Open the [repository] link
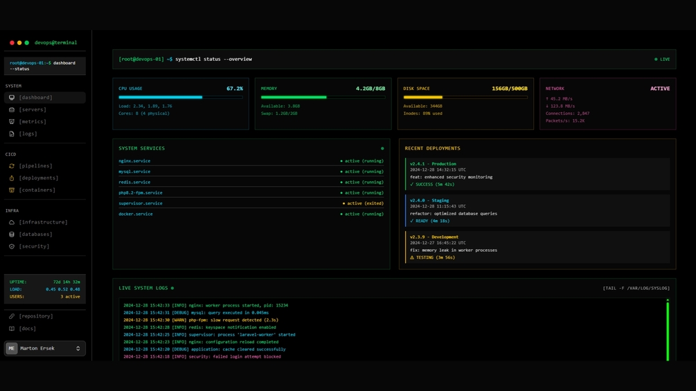The width and height of the screenshot is (696, 391). (x=45, y=316)
